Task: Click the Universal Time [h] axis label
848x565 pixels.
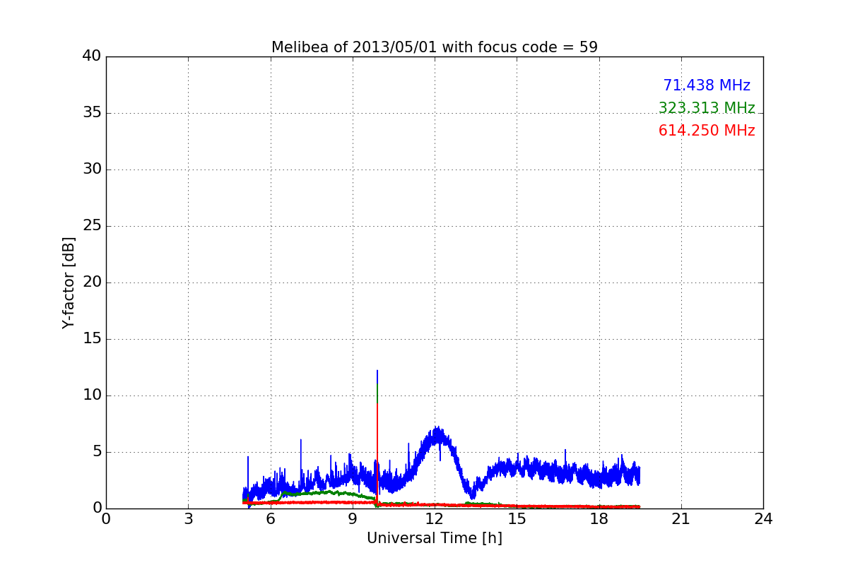Action: coord(435,538)
